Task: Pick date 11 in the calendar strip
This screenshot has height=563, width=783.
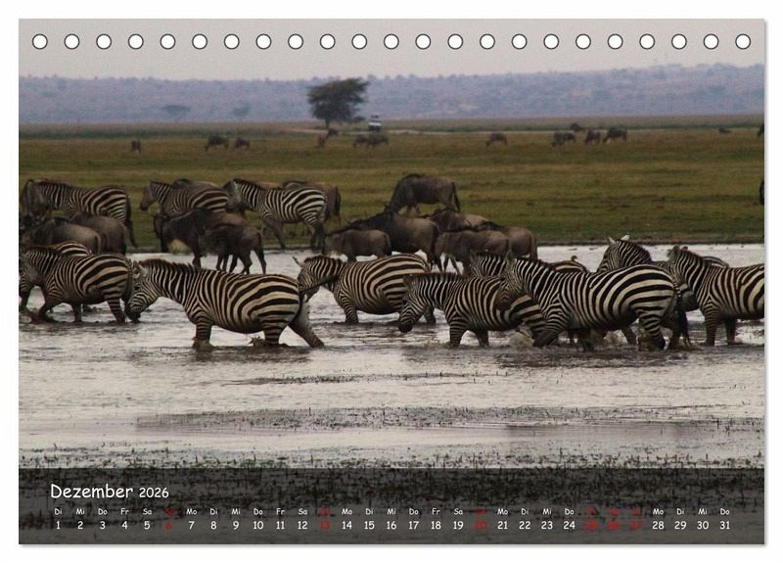Action: coord(280,525)
